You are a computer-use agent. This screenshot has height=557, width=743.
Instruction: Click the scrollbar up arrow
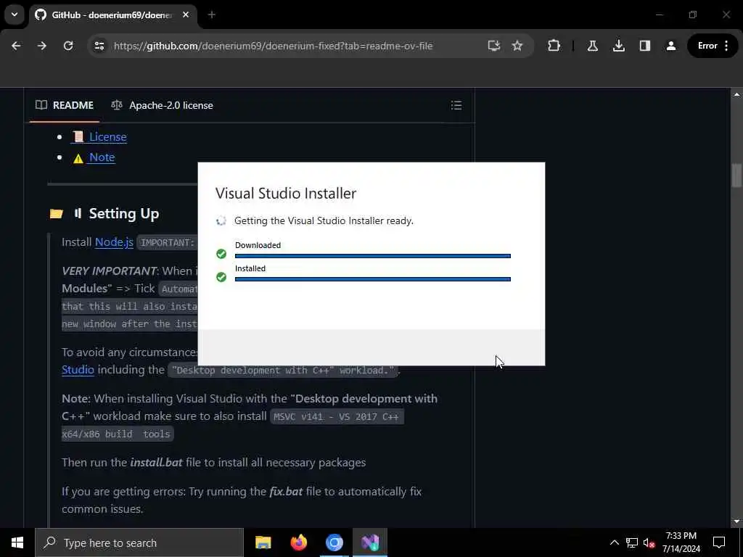[x=736, y=94]
